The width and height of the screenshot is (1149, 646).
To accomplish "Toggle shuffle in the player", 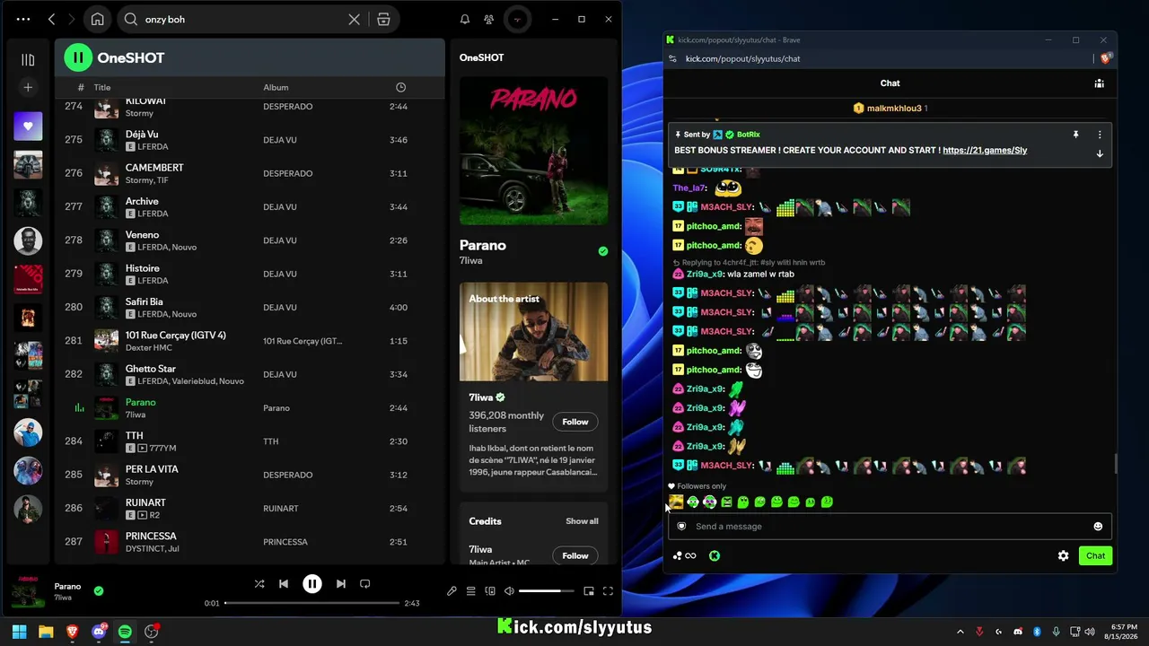I will coord(259,584).
